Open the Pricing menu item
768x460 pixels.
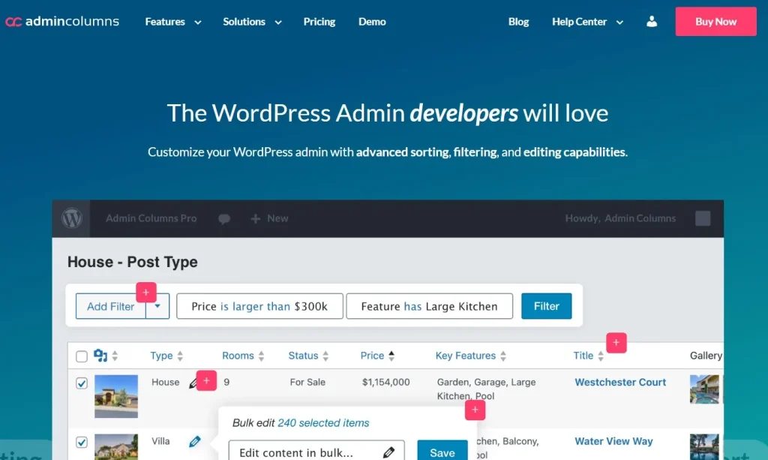(x=319, y=22)
